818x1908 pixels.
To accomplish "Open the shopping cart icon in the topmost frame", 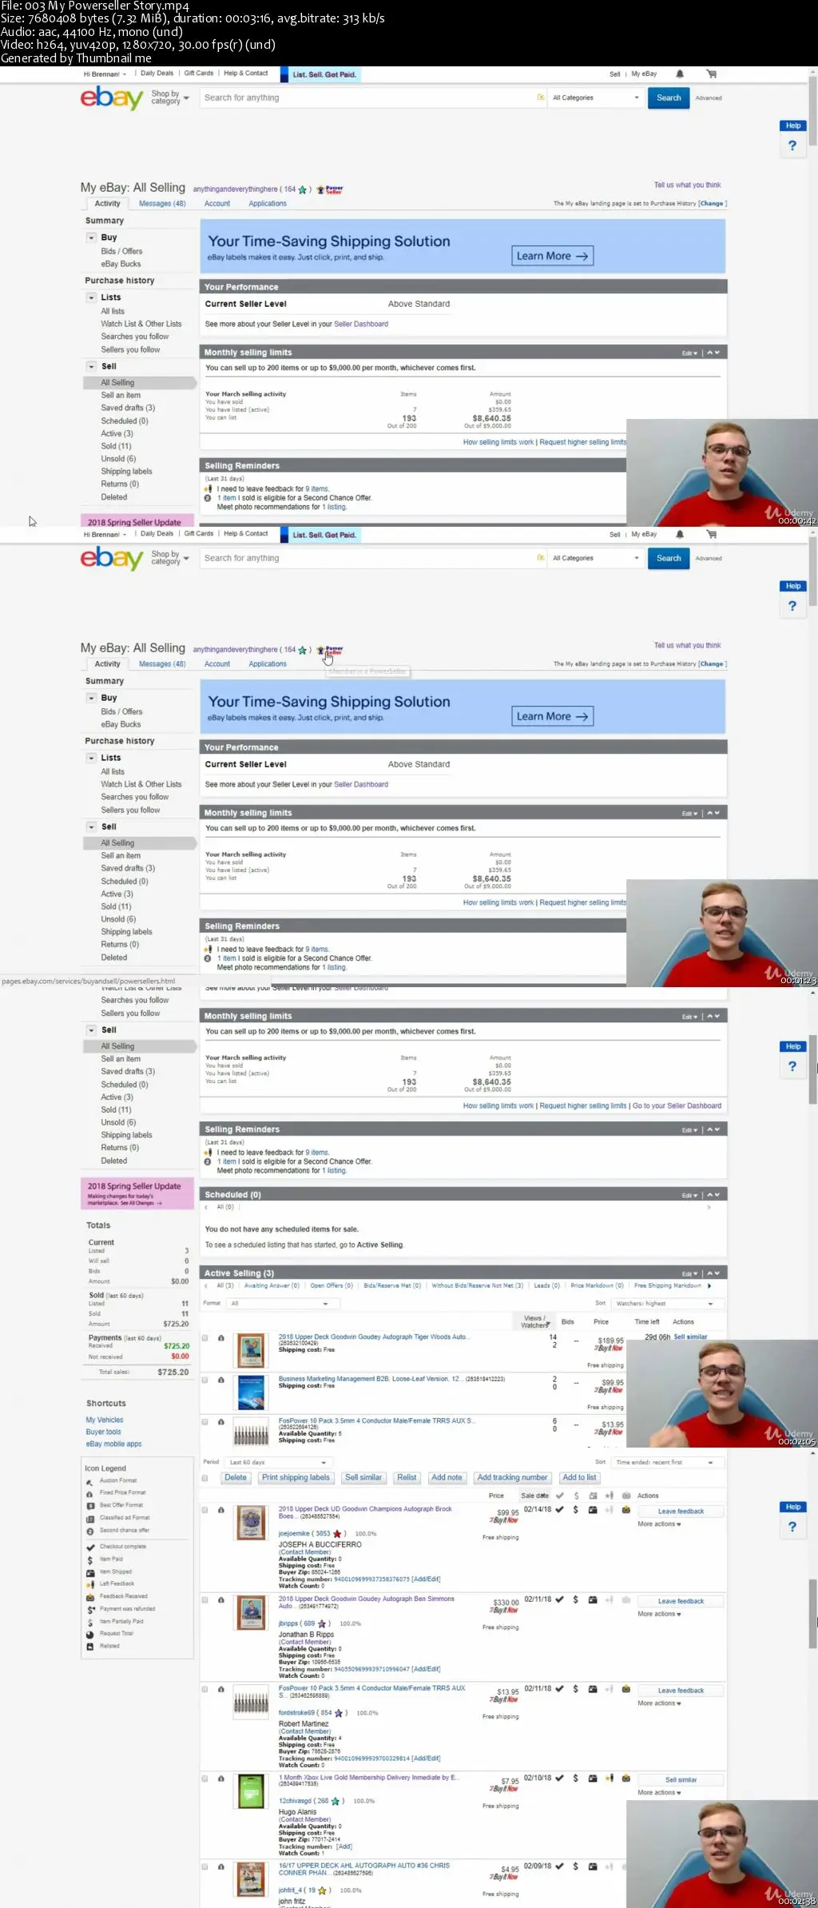I will (x=712, y=74).
